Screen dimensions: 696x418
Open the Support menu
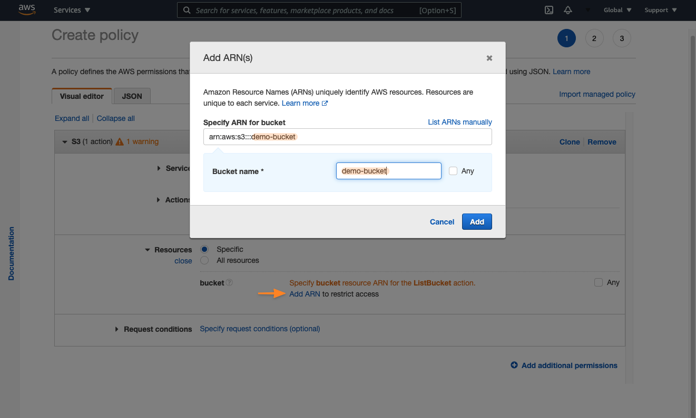coord(660,10)
